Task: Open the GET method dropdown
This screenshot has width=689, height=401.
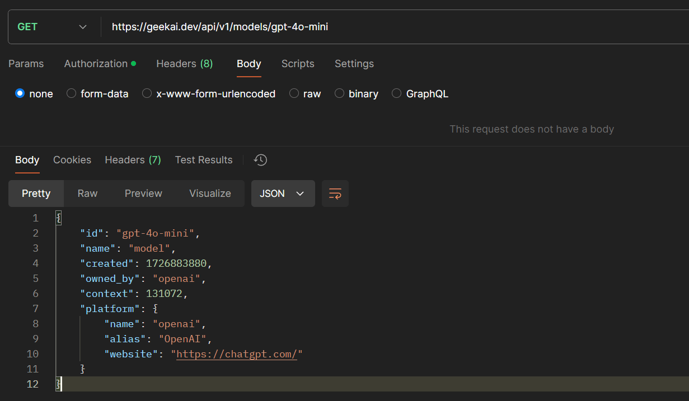Action: tap(53, 27)
